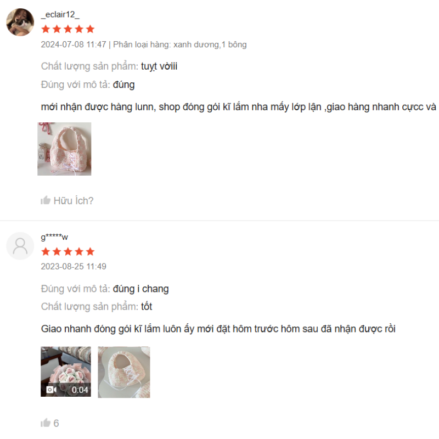This screenshot has height=439, width=439.
Task: Click the default gray avatar of g*****w
Action: [x=20, y=246]
